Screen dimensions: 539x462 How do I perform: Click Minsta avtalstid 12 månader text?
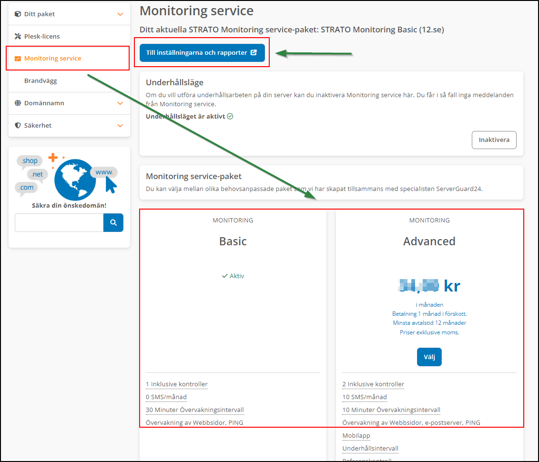tap(429, 323)
